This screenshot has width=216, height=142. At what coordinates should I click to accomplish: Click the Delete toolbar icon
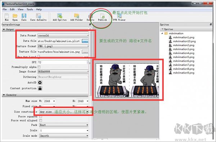(90, 16)
